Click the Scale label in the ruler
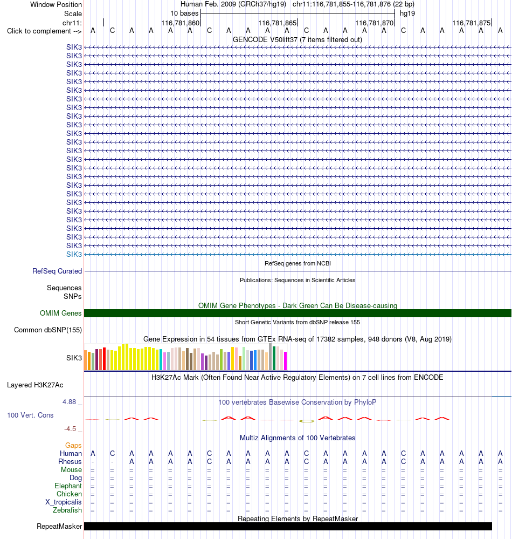512x539 pixels. pyautogui.click(x=73, y=13)
